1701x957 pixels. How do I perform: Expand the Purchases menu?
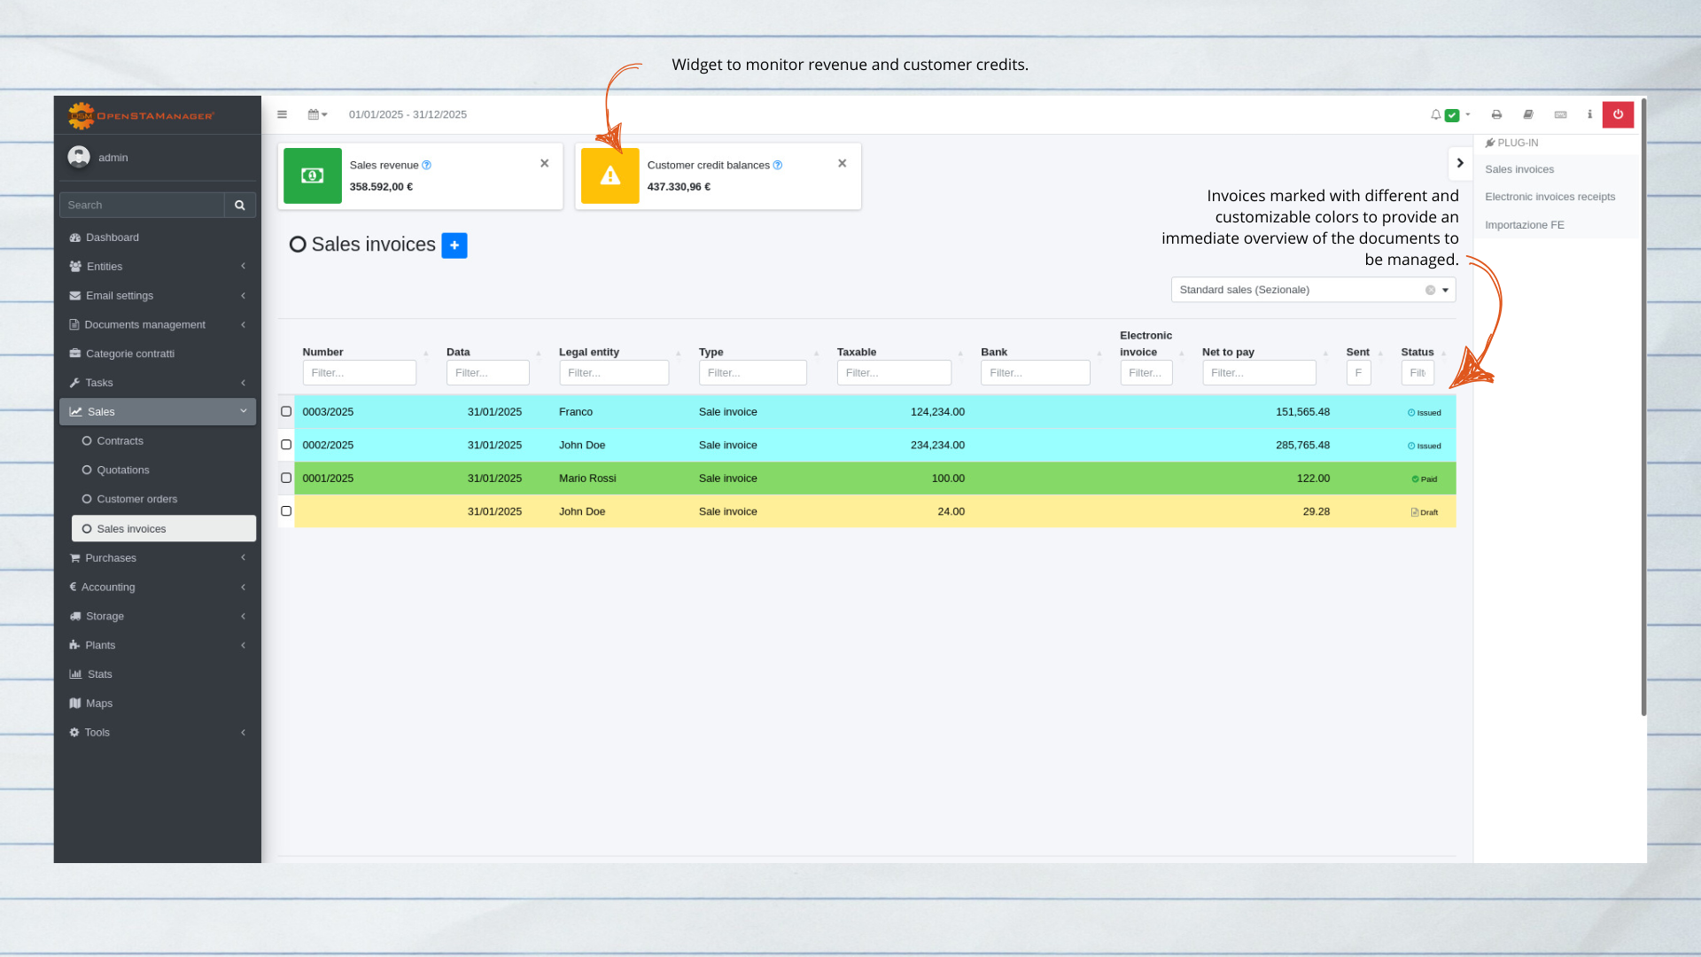click(158, 558)
